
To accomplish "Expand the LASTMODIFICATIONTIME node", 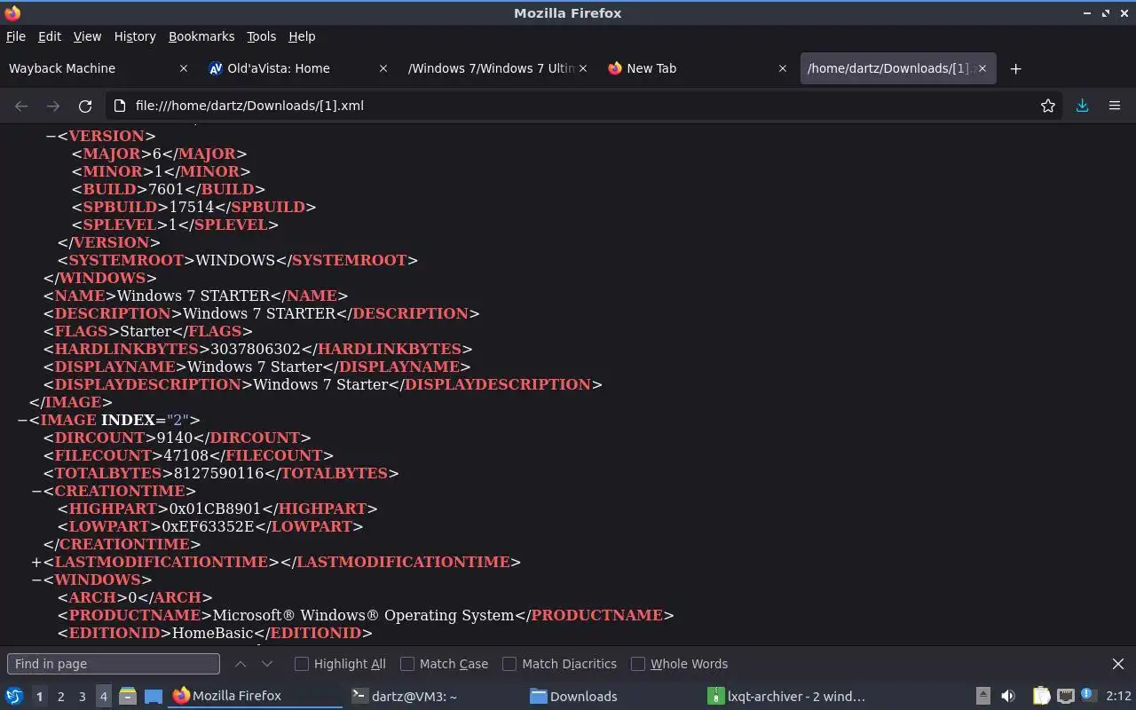I will 36,562.
